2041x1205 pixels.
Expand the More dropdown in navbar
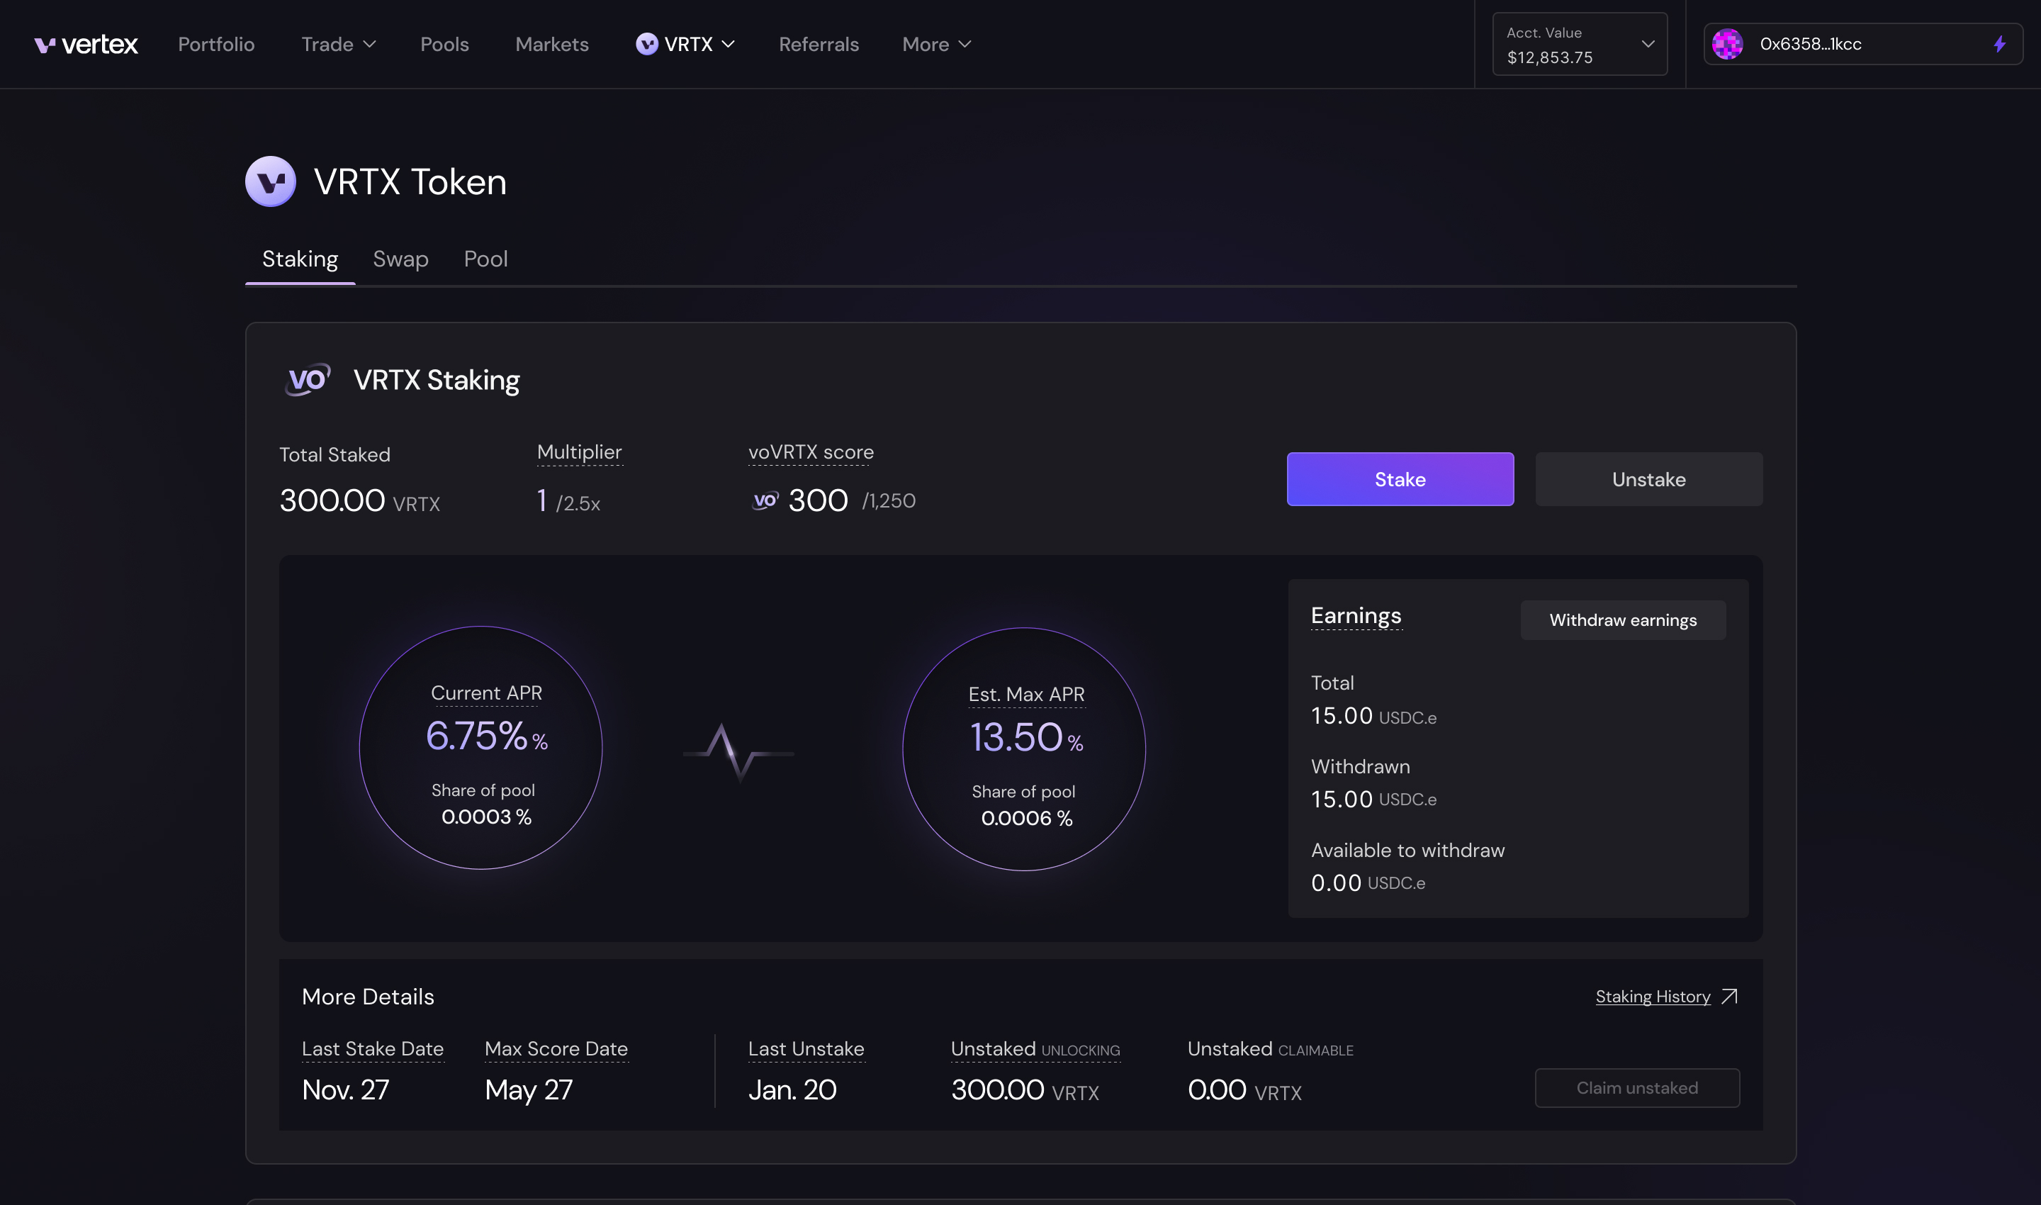pyautogui.click(x=935, y=43)
